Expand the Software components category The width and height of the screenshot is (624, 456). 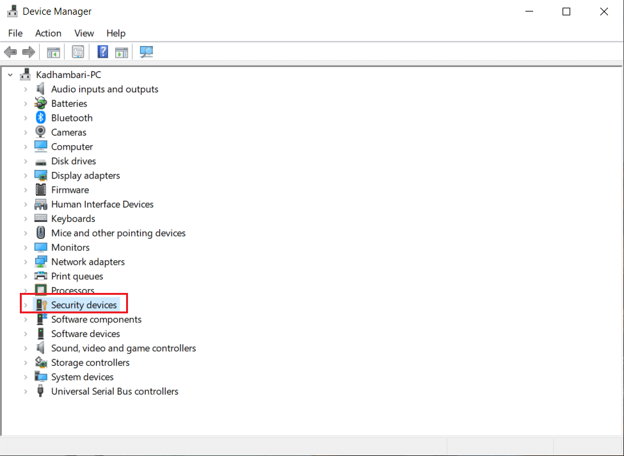[26, 320]
